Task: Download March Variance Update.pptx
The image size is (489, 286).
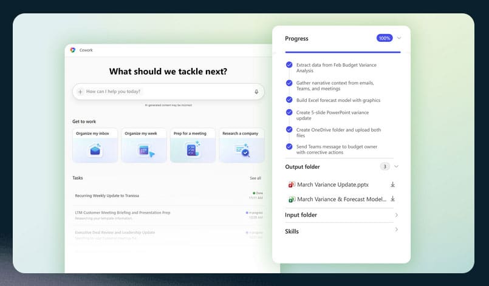Action: [392, 185]
